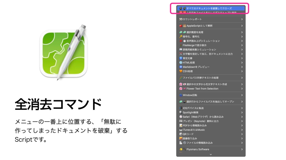This screenshot has height=160, width=286.
Task: Click the Safari browser icon for 読み込み
Action: tap(181, 116)
